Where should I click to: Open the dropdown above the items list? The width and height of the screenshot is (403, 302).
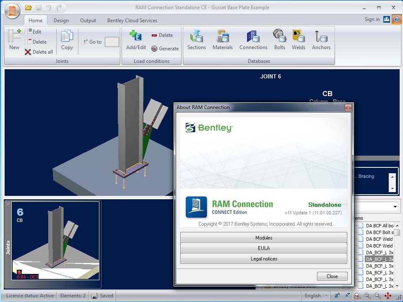pos(395,206)
